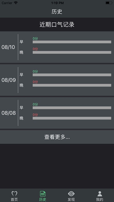Click the 08/09 evening score bar

point(72,85)
